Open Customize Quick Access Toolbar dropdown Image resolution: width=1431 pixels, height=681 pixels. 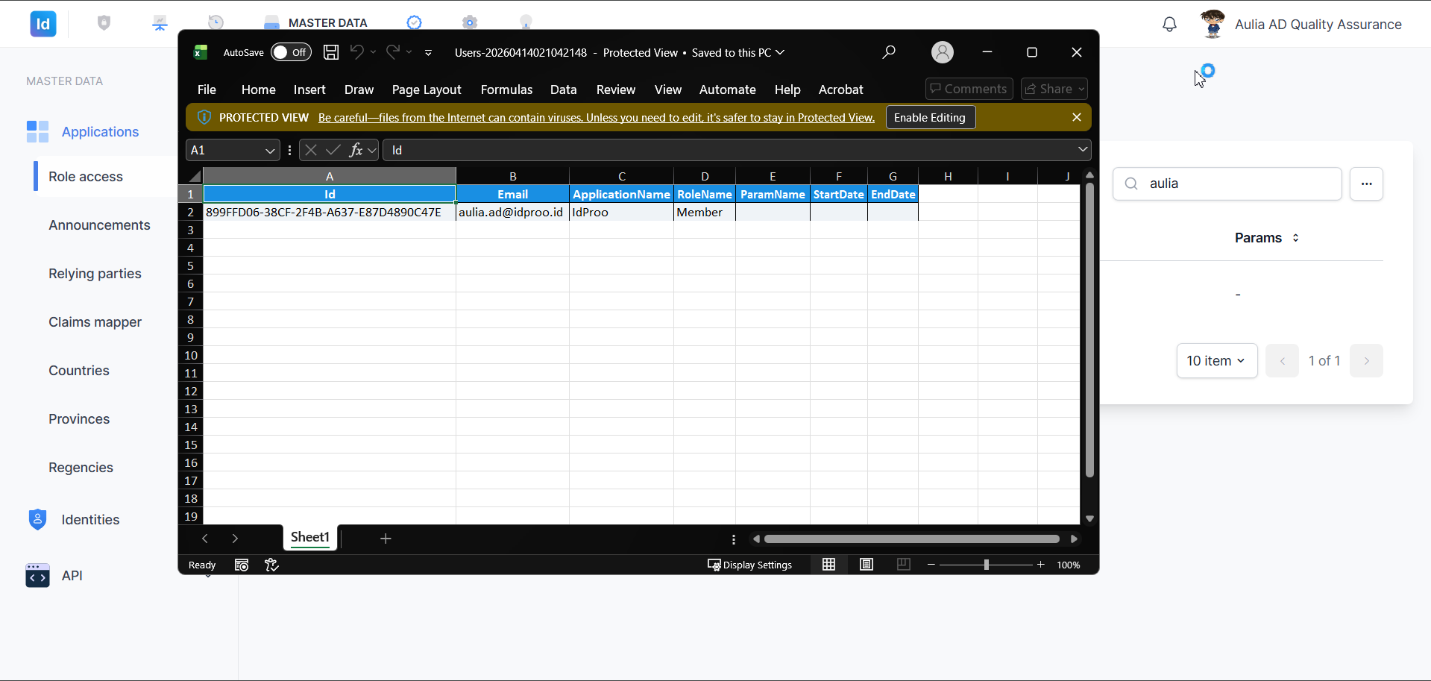[x=429, y=53]
